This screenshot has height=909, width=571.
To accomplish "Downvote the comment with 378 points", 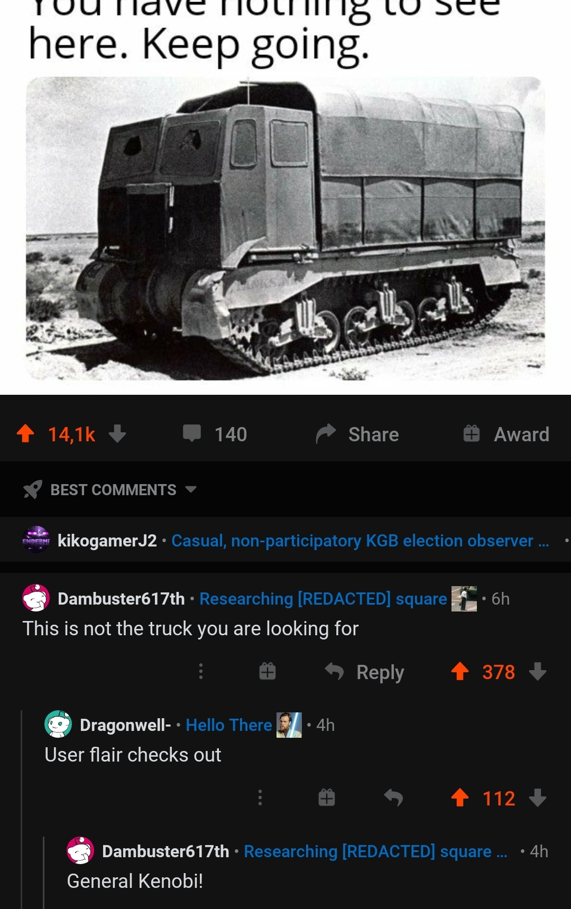I will pos(538,672).
